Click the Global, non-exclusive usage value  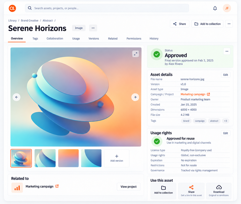[x=193, y=155]
